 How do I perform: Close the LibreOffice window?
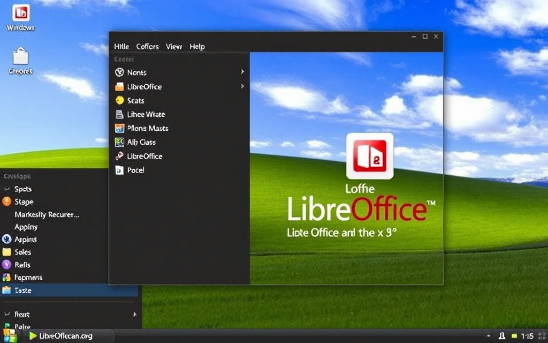(436, 36)
